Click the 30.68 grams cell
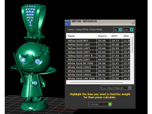Viewport: 152px width, 114px height. [x=103, y=41]
